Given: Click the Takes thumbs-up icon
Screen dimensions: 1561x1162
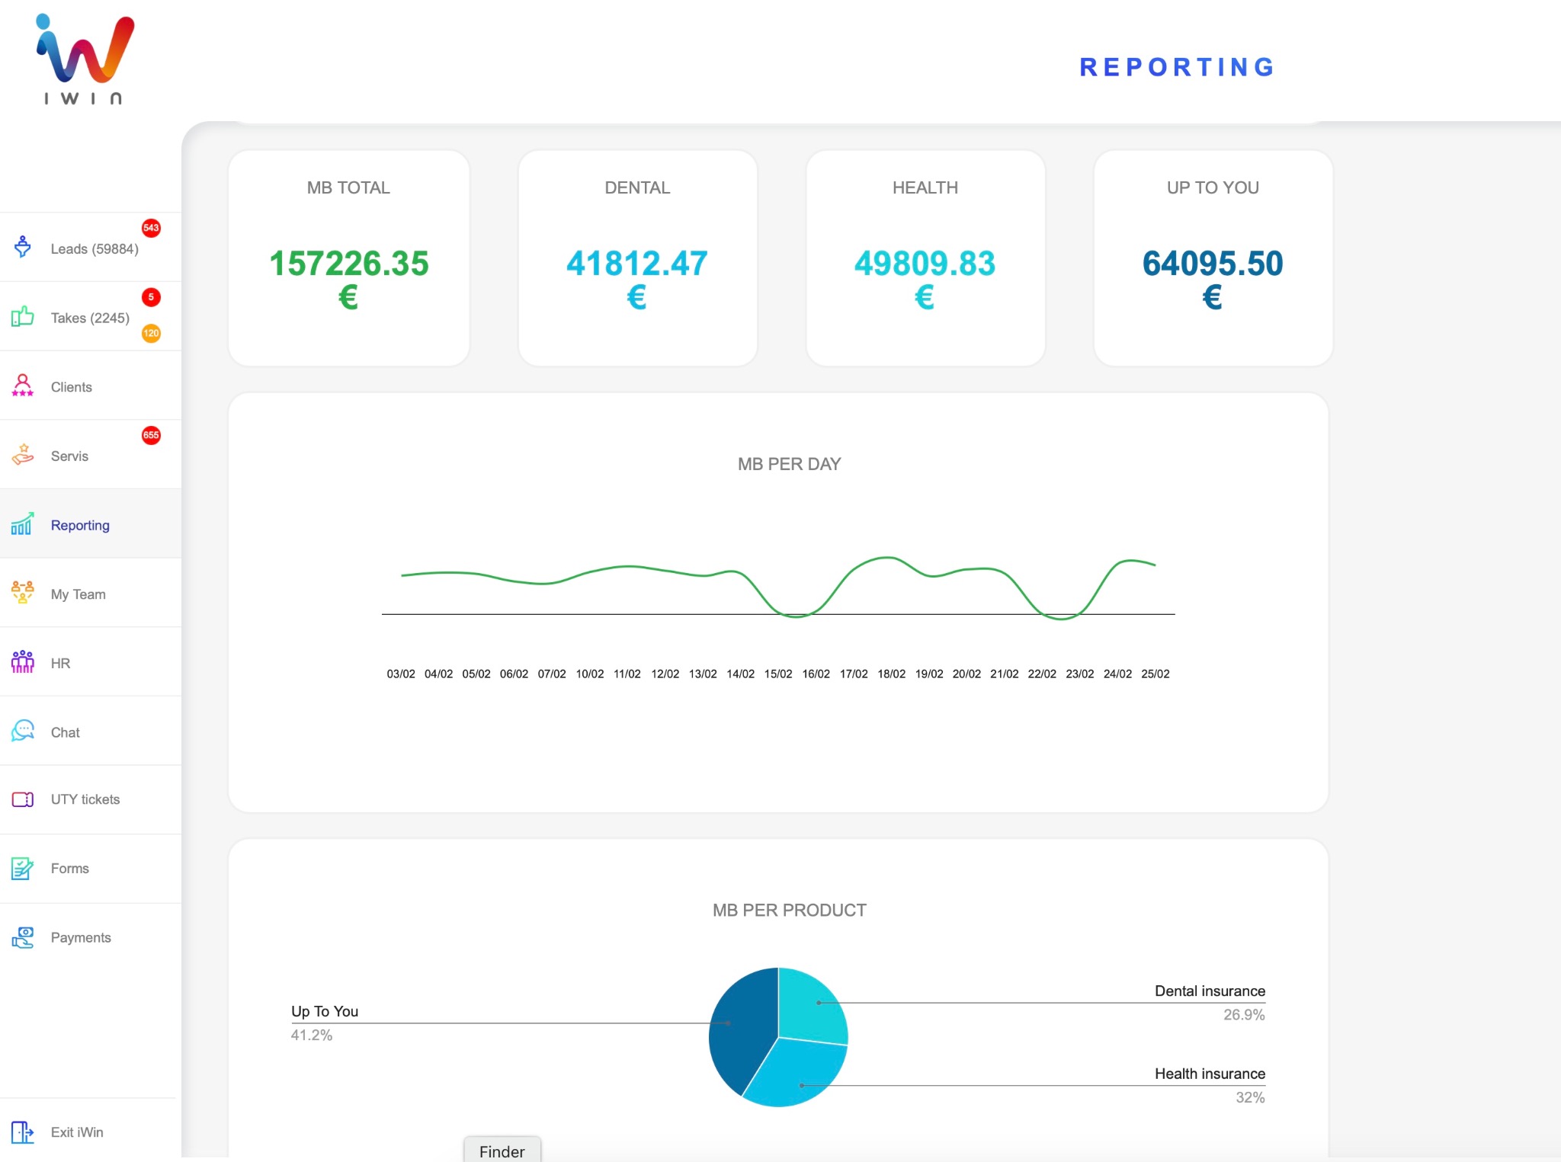Looking at the screenshot, I should pos(23,316).
